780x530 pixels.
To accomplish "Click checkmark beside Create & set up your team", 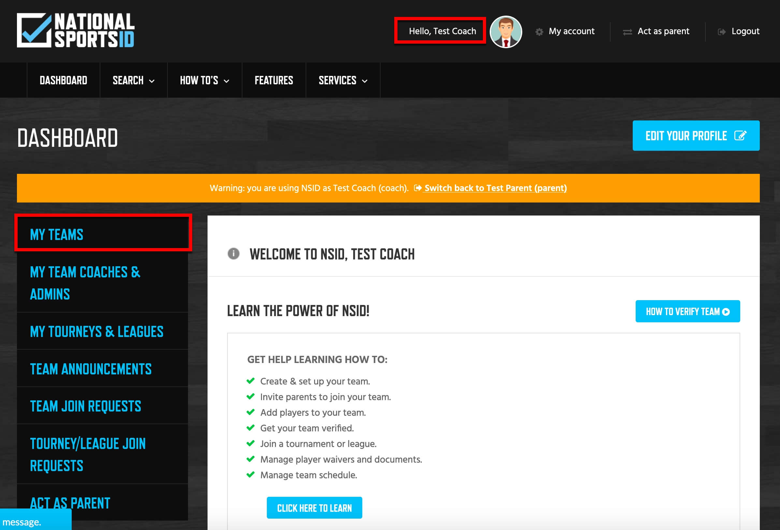I will 250,381.
